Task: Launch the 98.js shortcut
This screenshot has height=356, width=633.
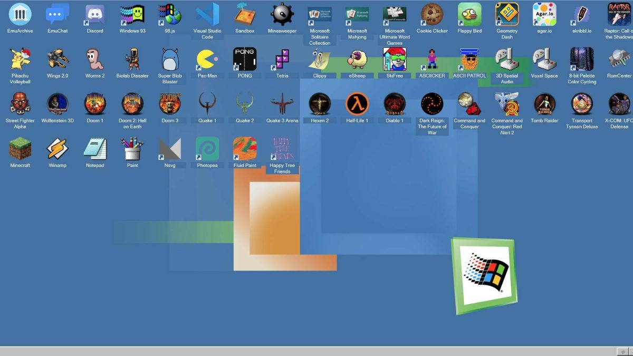Action: tap(170, 14)
